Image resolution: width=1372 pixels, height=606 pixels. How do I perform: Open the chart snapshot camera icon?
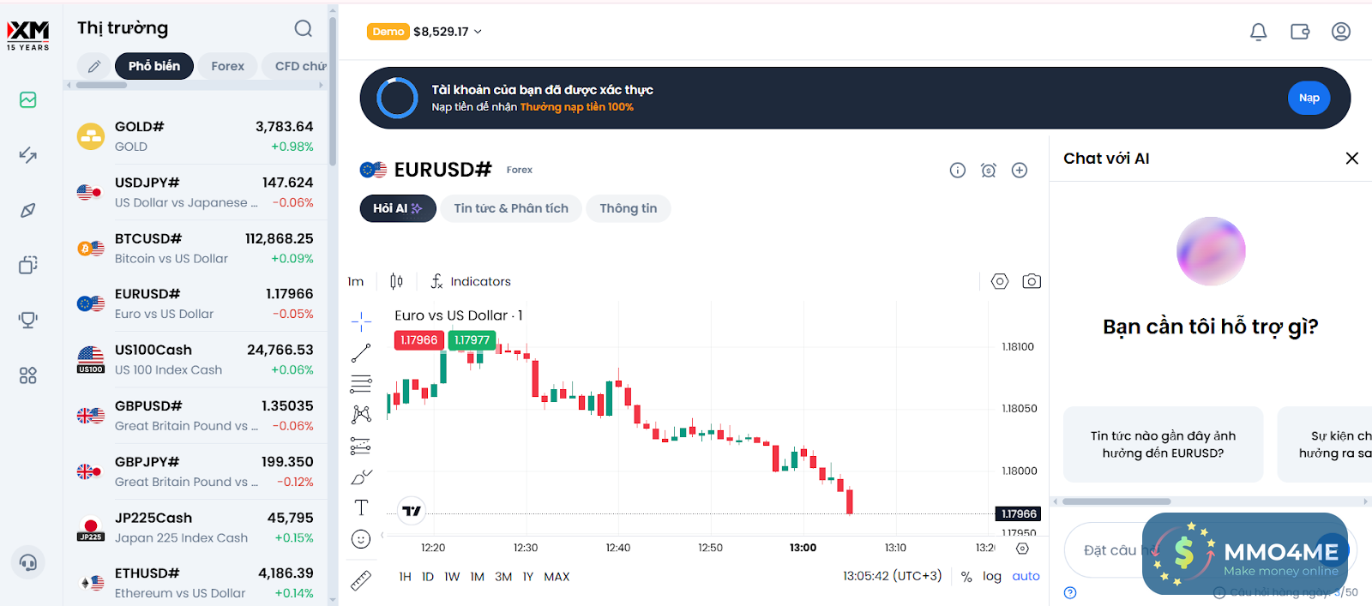[x=1032, y=281]
